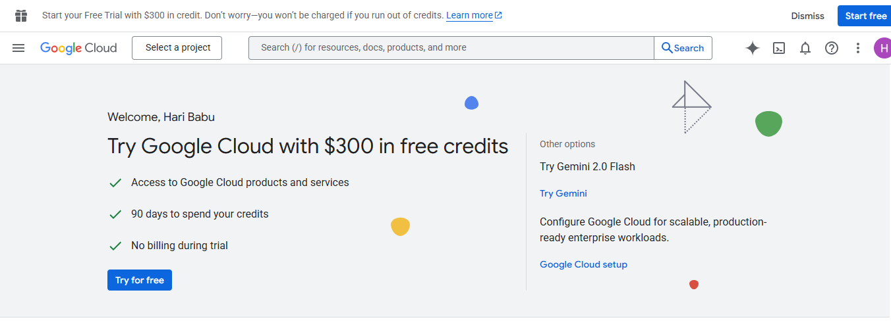The height and width of the screenshot is (330, 891).
Task: Open the account avatar labeled H
Action: [x=882, y=48]
